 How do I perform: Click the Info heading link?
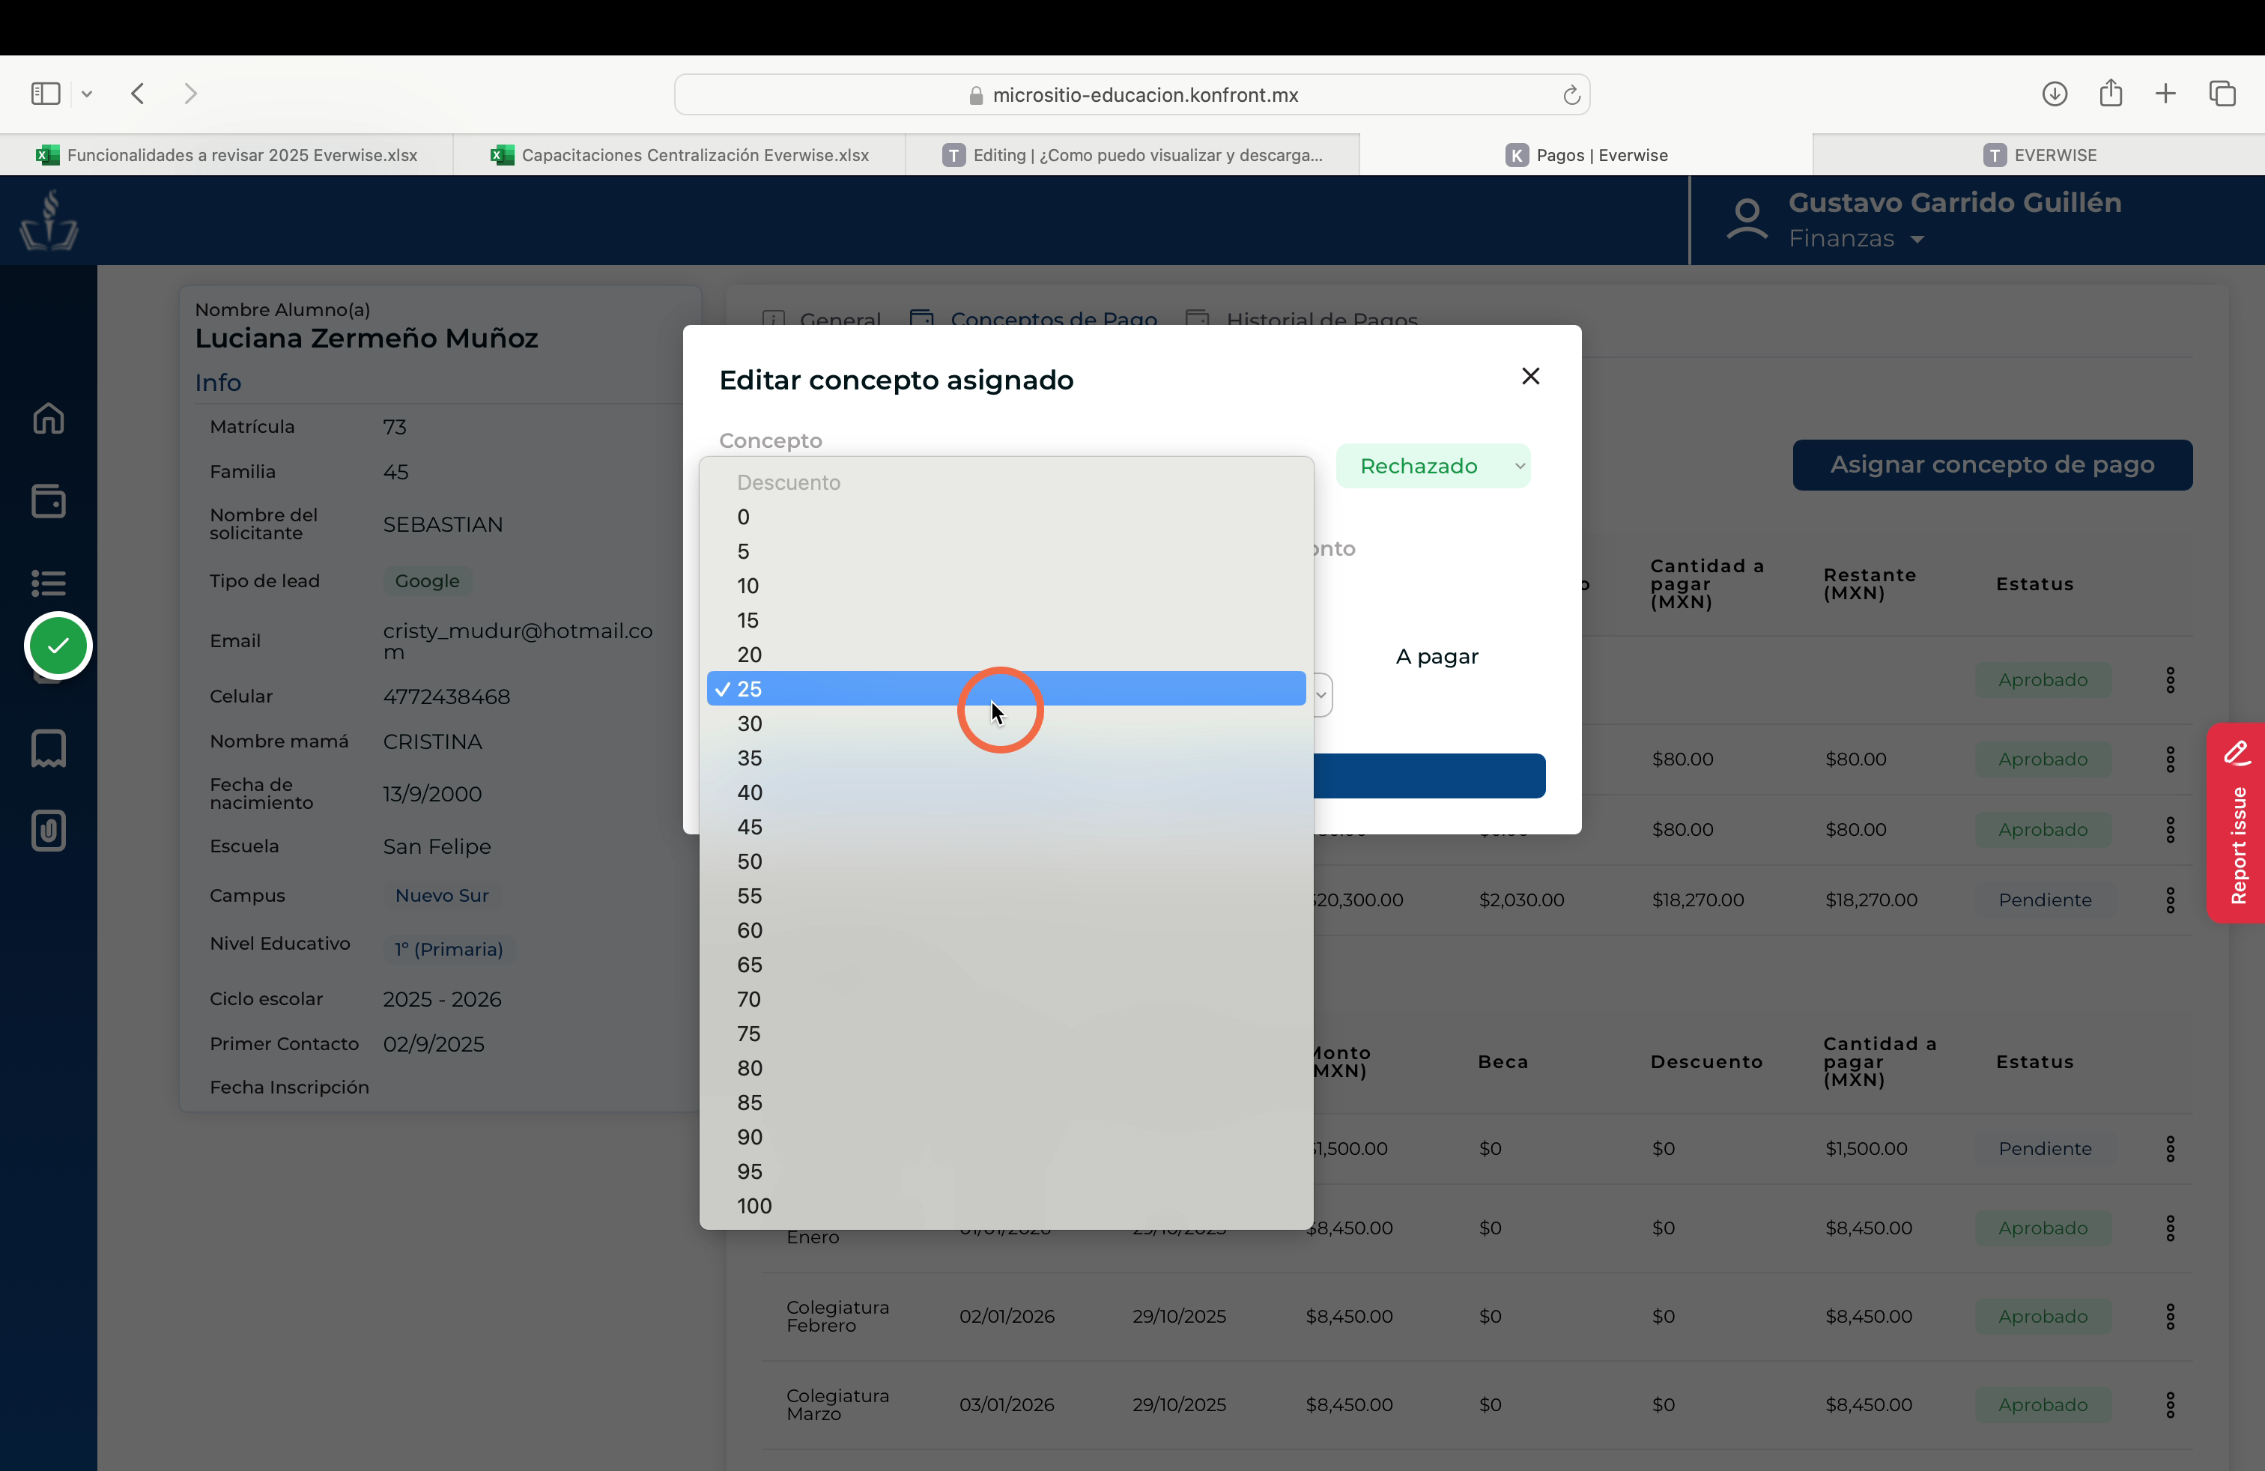[218, 383]
